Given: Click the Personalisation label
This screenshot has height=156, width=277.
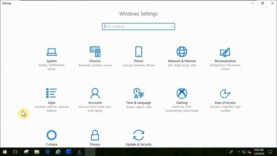Looking at the screenshot, I should click(225, 61).
